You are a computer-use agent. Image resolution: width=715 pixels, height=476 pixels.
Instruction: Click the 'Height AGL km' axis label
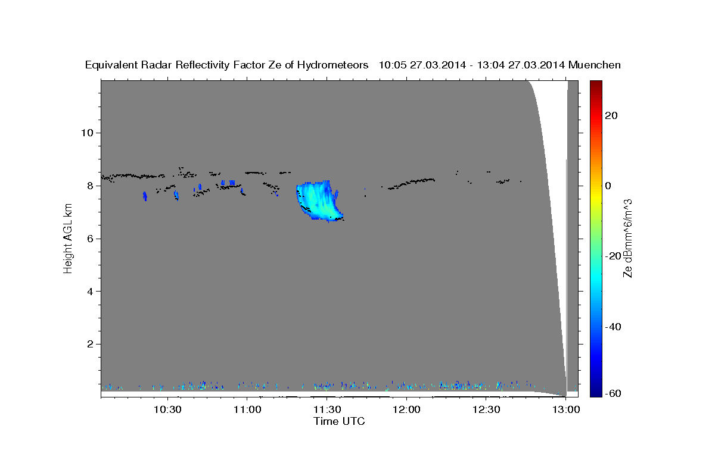[x=68, y=238]
